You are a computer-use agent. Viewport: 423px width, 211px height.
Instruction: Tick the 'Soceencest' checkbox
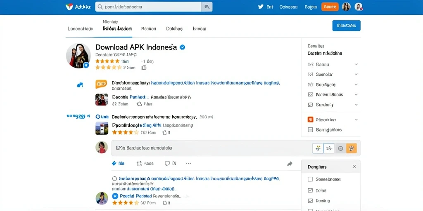click(310, 179)
